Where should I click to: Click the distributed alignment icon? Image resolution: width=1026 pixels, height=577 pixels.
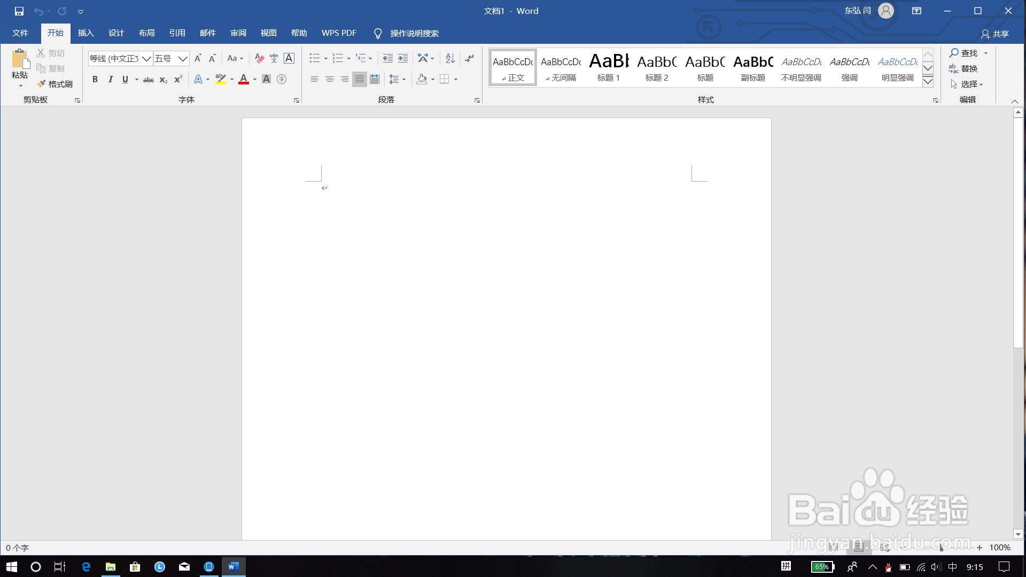(375, 79)
